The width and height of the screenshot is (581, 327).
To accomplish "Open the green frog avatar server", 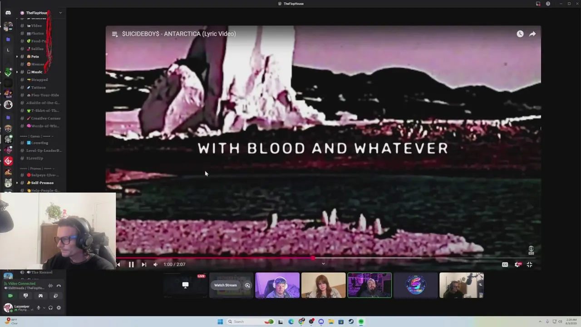I will coord(8,72).
